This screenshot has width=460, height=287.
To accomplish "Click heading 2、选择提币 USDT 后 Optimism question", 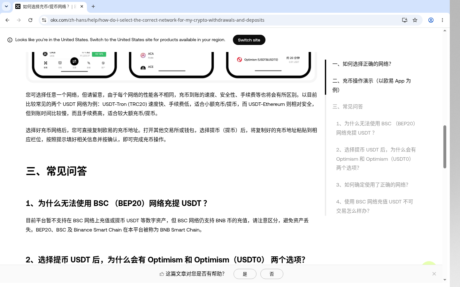I will [x=165, y=260].
